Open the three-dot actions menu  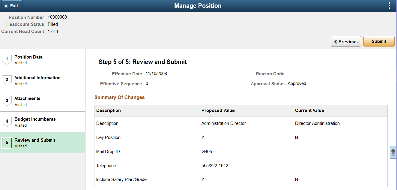click(x=389, y=6)
